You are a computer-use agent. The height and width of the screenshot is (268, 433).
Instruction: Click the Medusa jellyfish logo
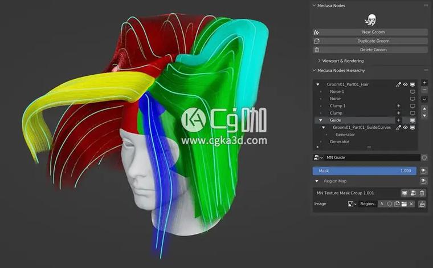tap(370, 19)
